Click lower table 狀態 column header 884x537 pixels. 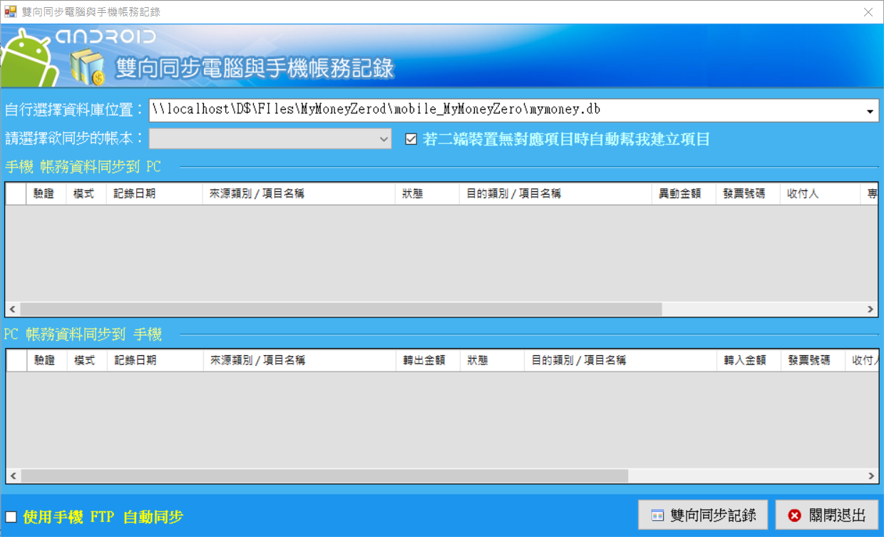point(492,361)
